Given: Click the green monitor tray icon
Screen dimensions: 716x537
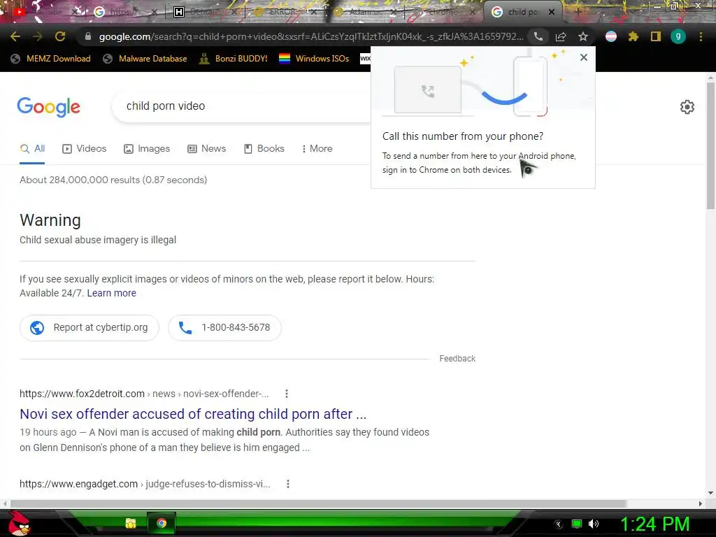Looking at the screenshot, I should coord(577,524).
